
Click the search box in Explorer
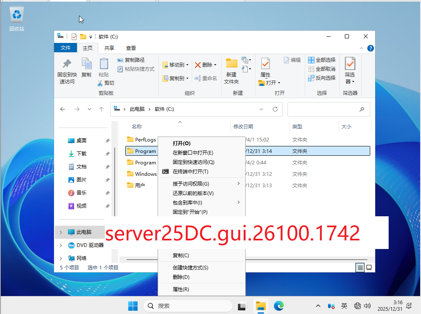tap(324, 109)
